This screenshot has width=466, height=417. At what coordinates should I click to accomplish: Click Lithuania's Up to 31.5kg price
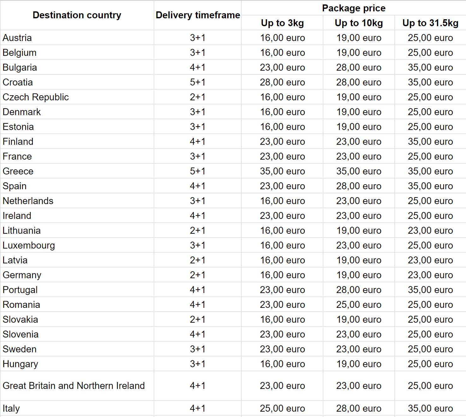(430, 231)
